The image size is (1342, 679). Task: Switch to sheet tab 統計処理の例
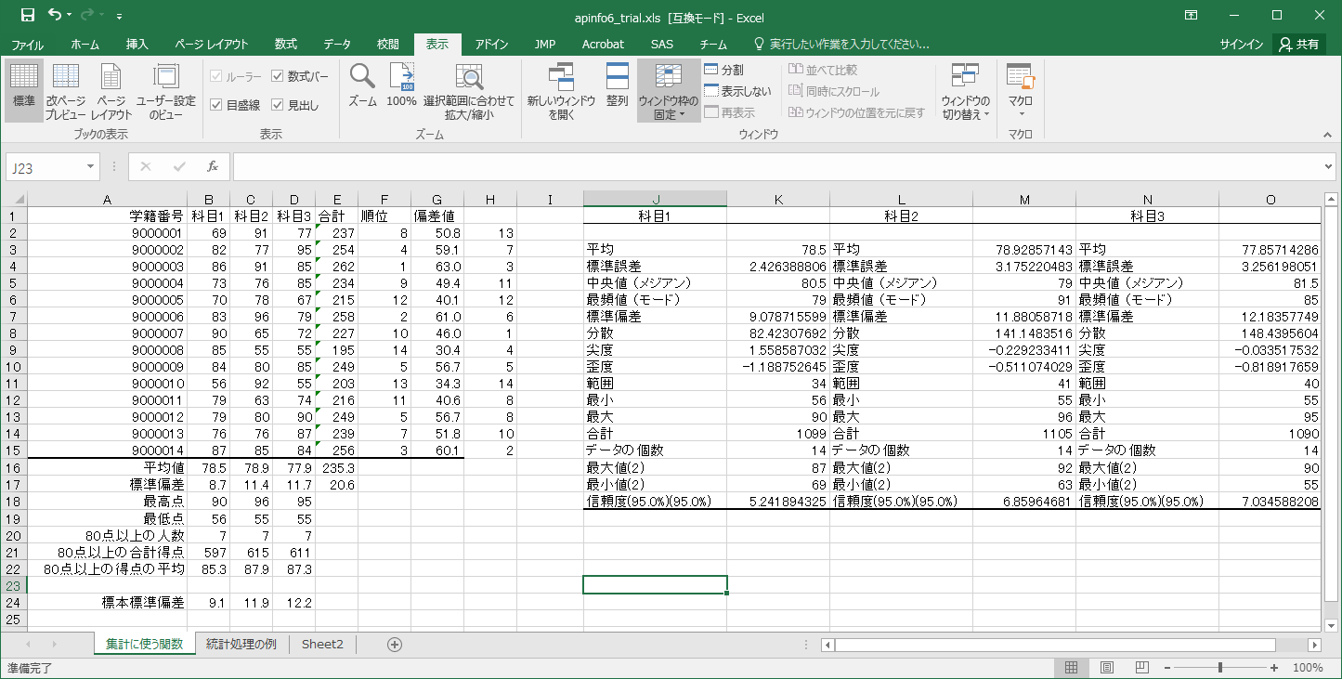241,645
